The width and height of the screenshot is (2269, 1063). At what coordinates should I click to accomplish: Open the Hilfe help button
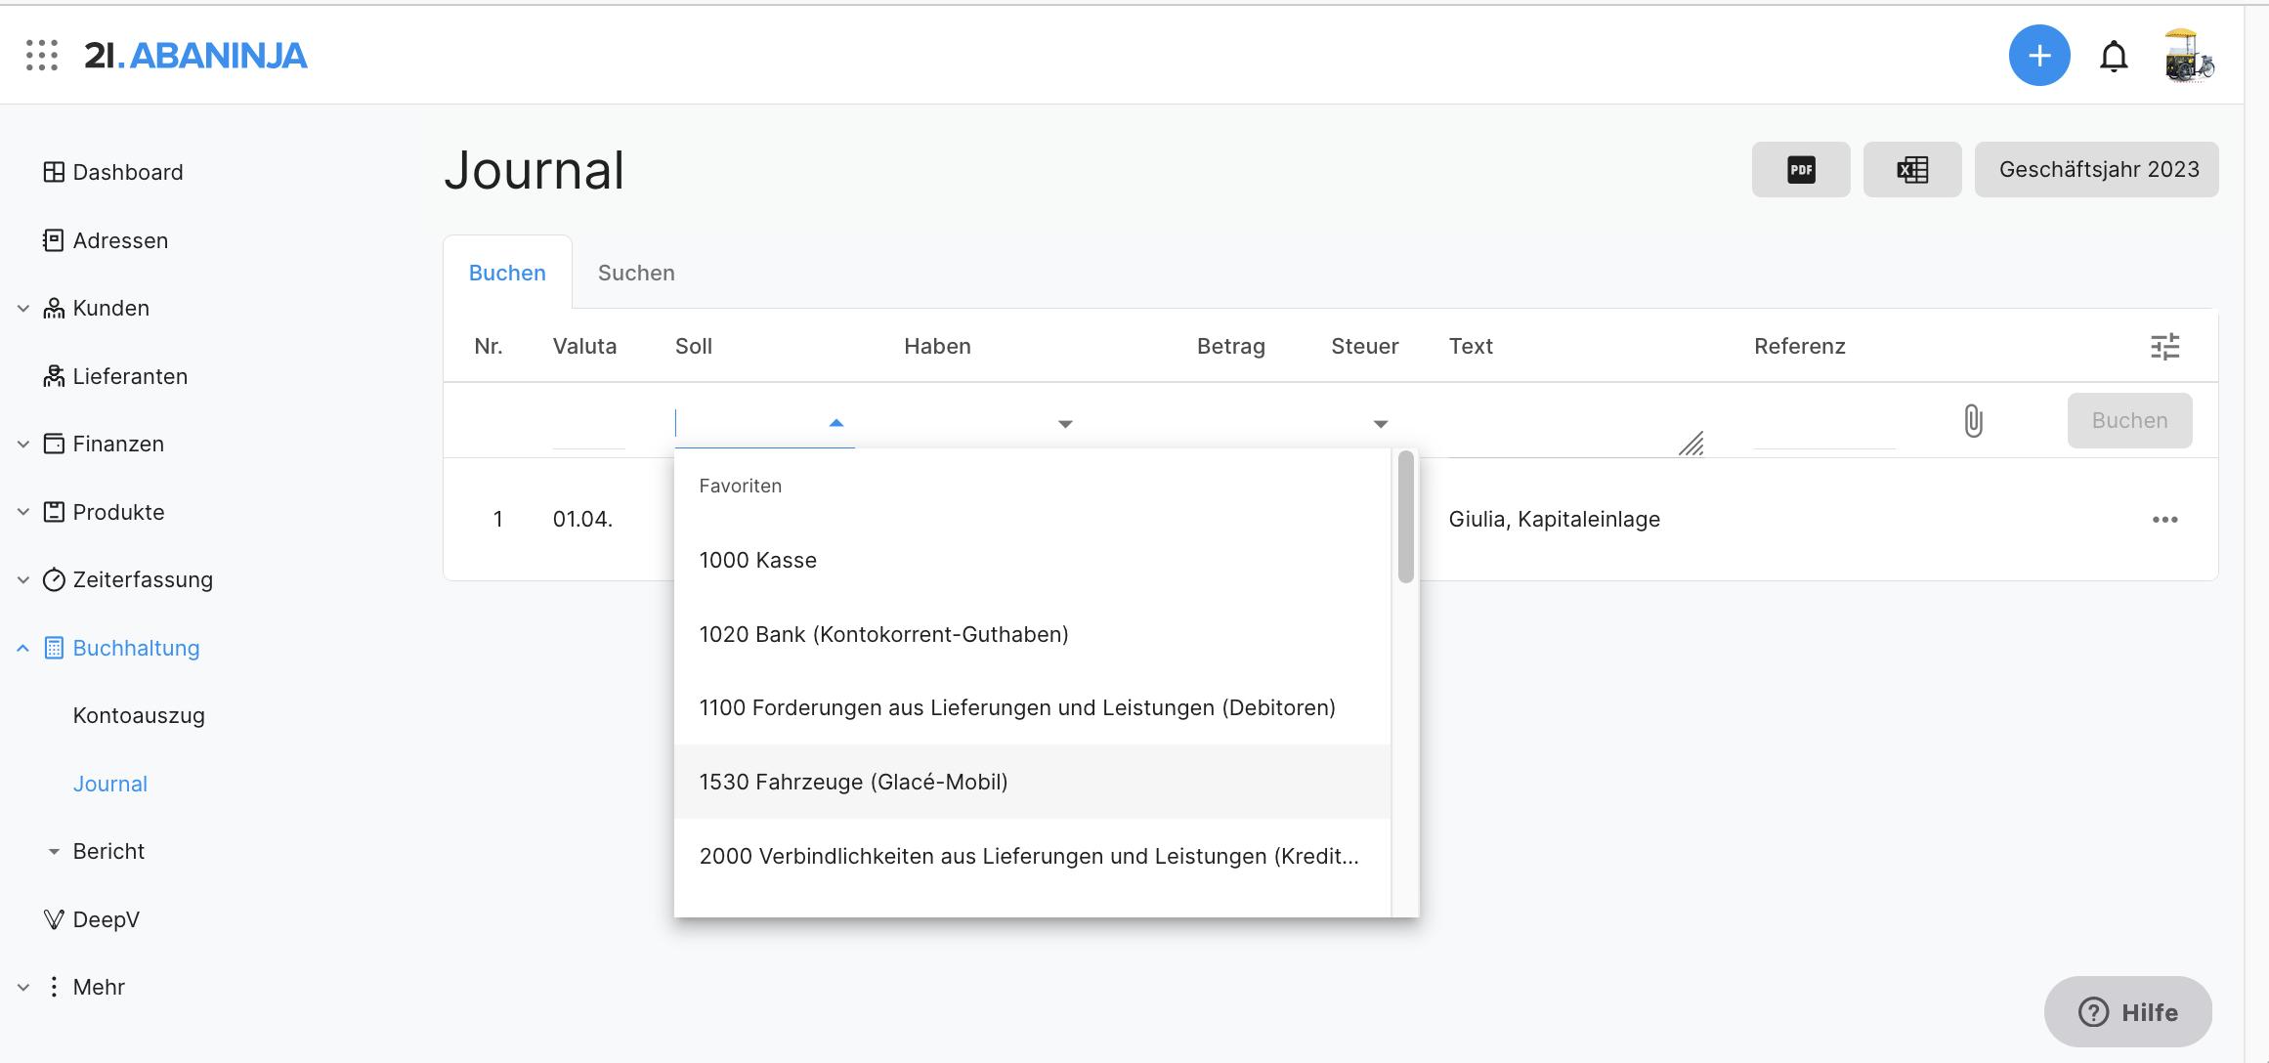click(x=2127, y=1012)
